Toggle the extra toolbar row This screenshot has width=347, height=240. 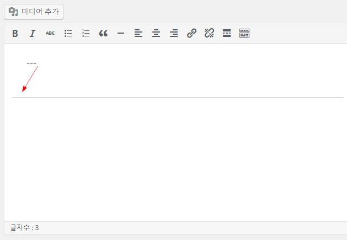pyautogui.click(x=244, y=34)
